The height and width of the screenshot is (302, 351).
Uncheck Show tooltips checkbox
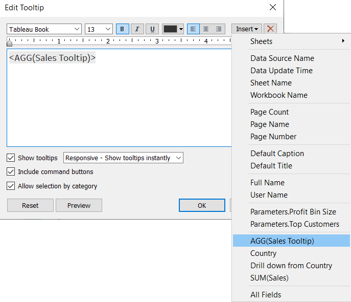click(x=11, y=158)
